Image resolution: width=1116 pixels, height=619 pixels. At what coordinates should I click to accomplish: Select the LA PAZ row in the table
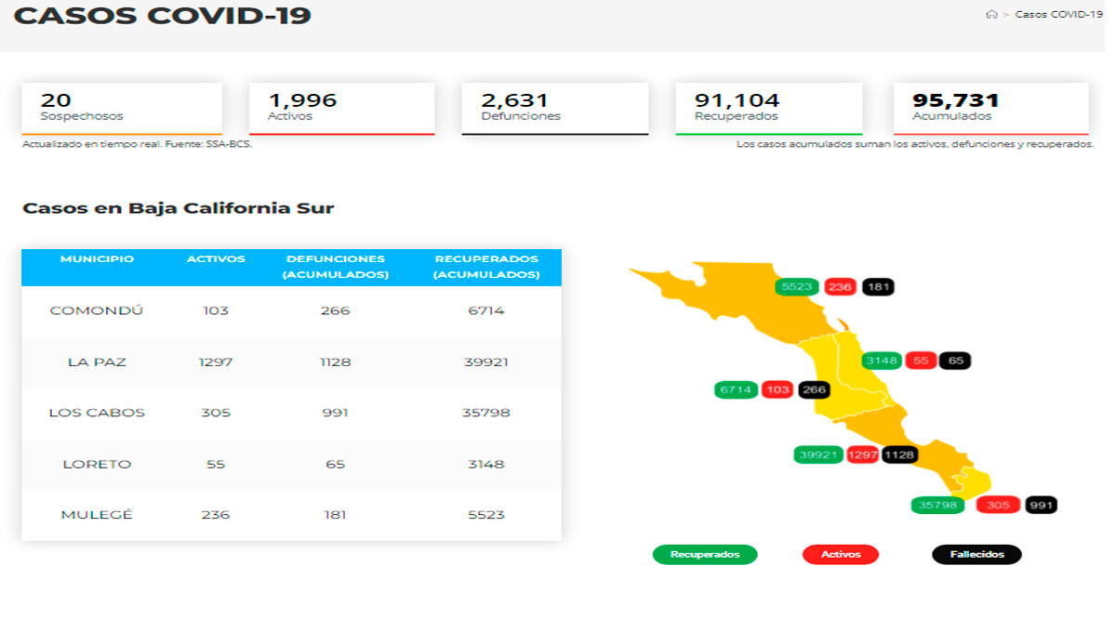(x=292, y=362)
